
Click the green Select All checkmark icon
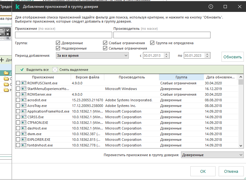coord(22,70)
